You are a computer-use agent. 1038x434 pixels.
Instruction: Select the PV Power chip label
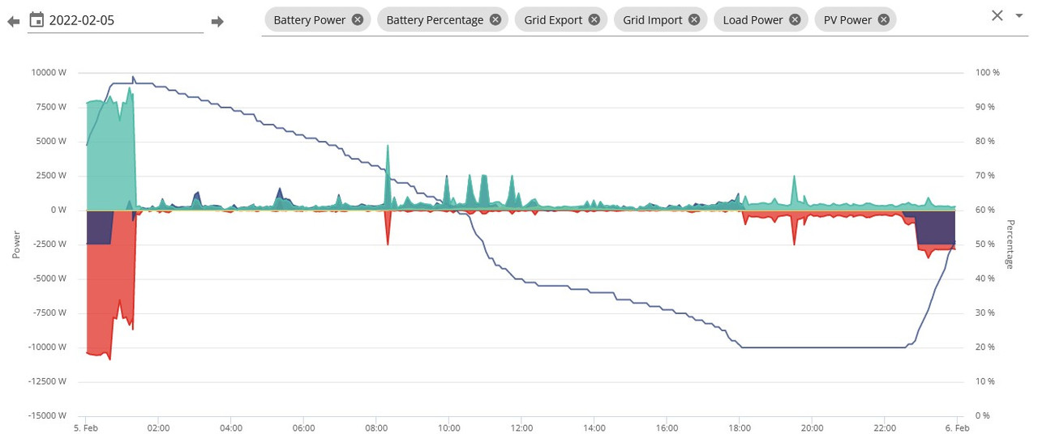point(847,19)
